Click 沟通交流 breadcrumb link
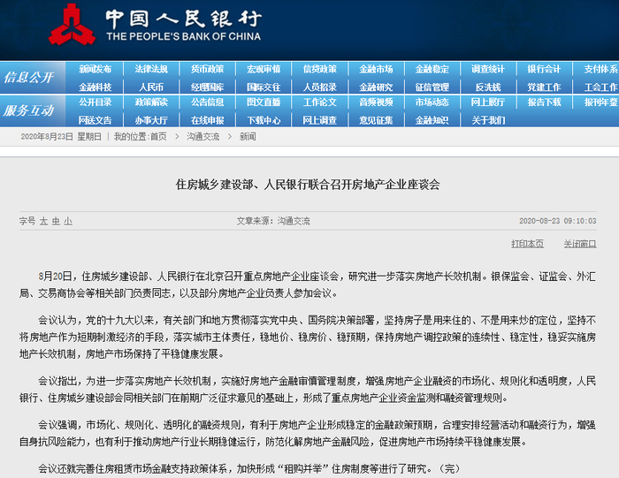619x478 pixels. (202, 137)
